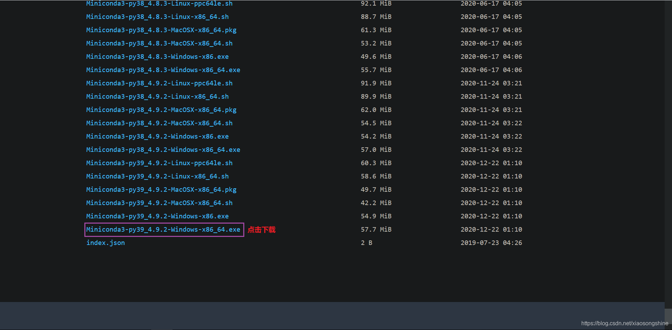Click the 55.7 MiB size value
Viewport: 672px width, 330px height.
(376, 70)
